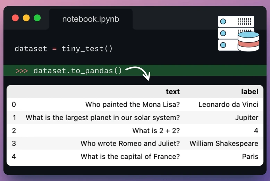Image resolution: width=270 pixels, height=181 pixels.
Task: Select the What is 2 + 2? cell
Action: [156, 131]
